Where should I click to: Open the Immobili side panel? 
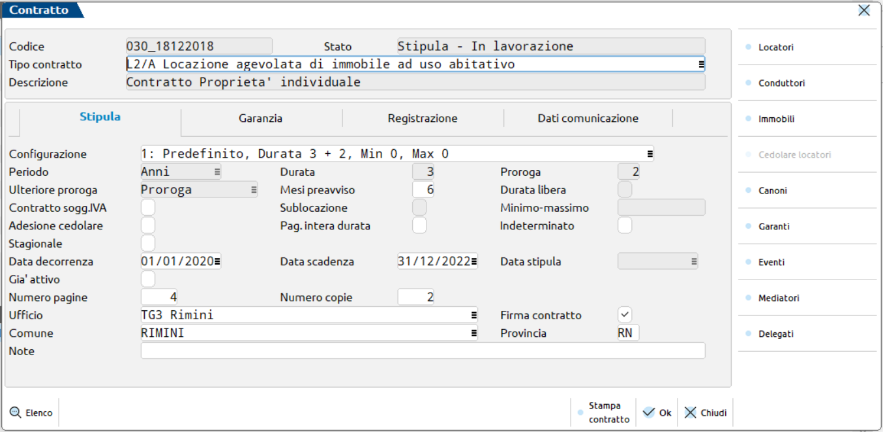click(776, 119)
